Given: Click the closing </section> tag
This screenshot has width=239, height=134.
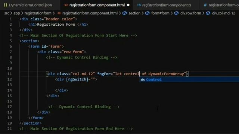Looking at the screenshot, I should pyautogui.click(x=30, y=123).
